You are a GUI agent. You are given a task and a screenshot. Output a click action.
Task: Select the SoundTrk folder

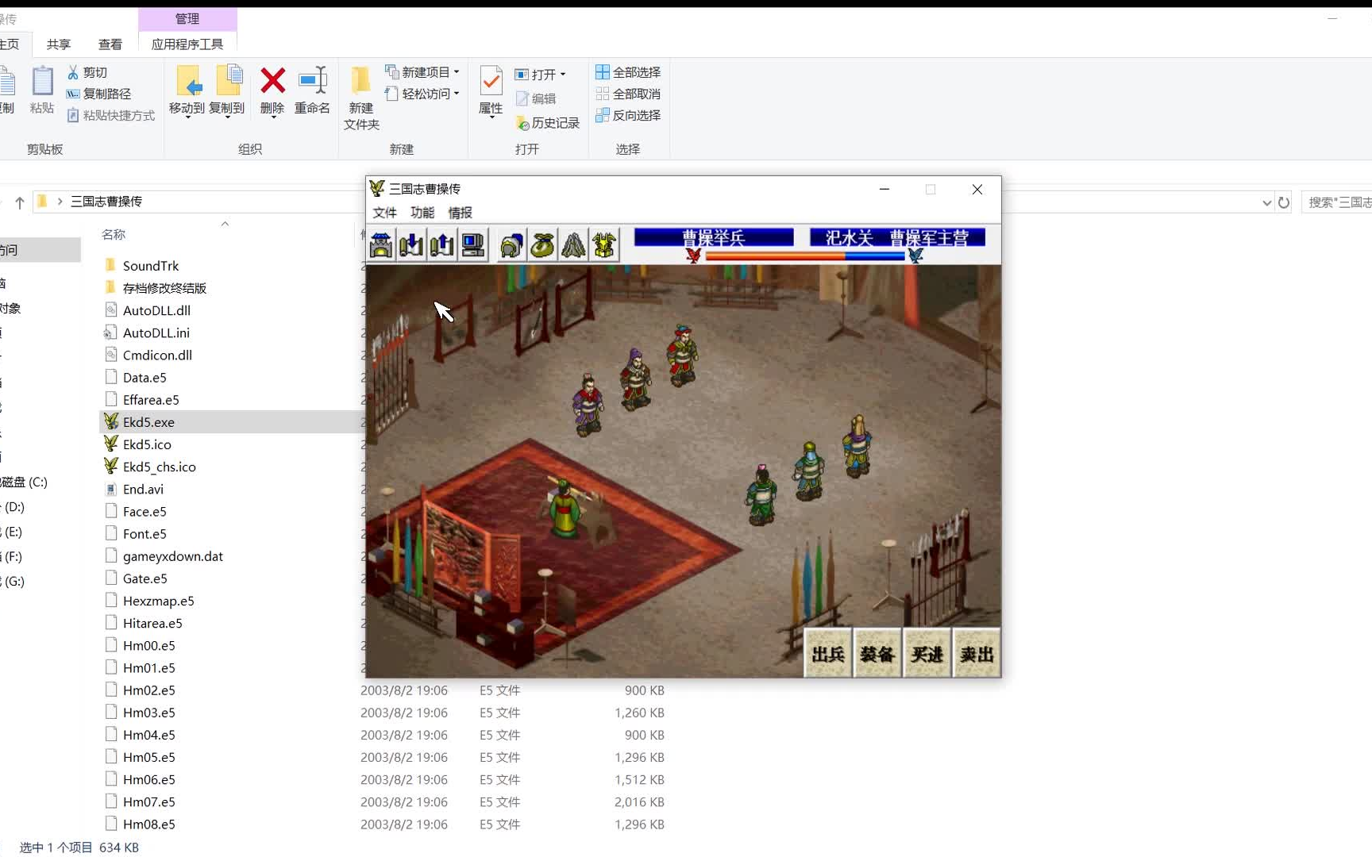click(x=151, y=265)
